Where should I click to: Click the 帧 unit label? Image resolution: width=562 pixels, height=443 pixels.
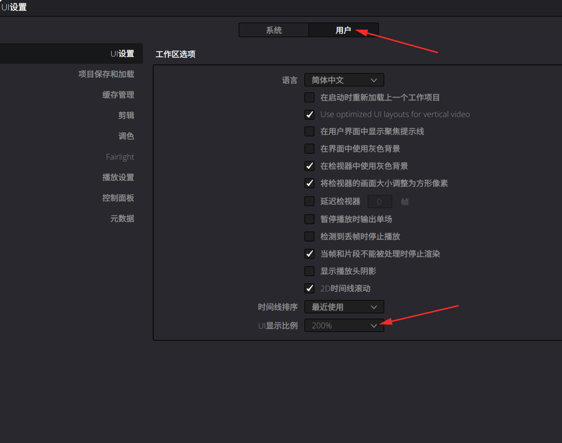coord(405,202)
